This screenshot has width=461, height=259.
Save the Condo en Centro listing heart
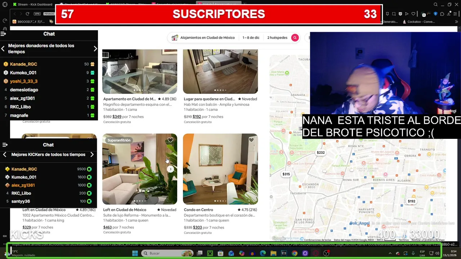point(251,140)
